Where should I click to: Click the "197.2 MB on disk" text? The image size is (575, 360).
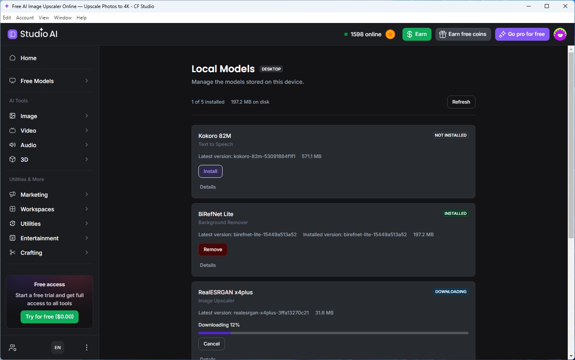[x=250, y=102]
